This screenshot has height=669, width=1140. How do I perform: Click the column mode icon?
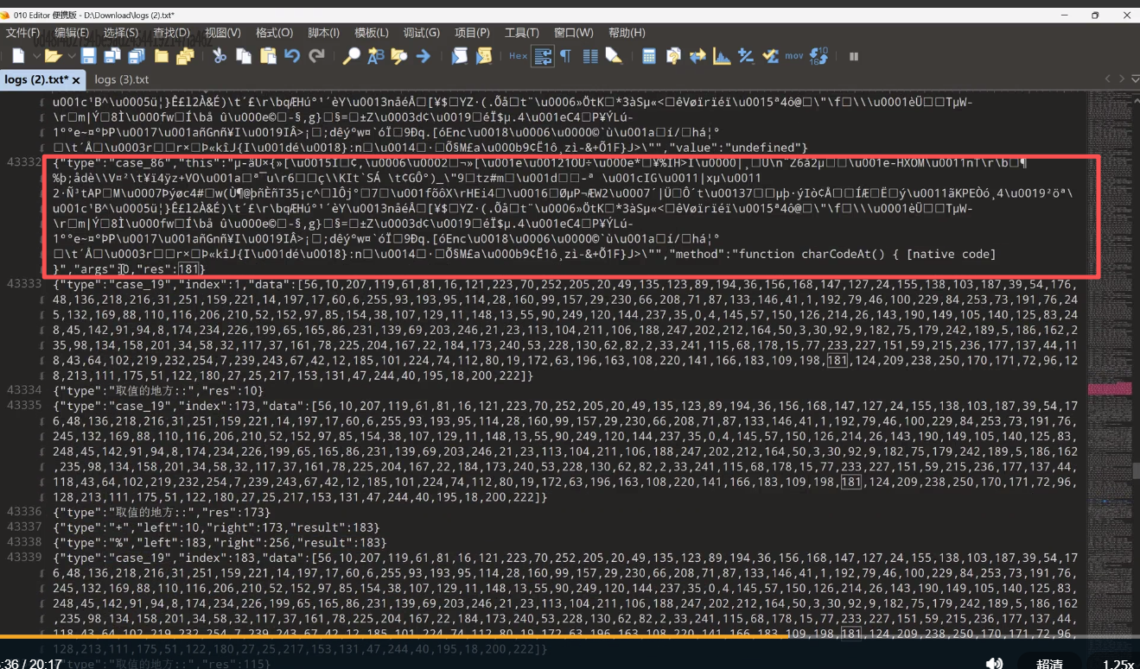point(590,56)
